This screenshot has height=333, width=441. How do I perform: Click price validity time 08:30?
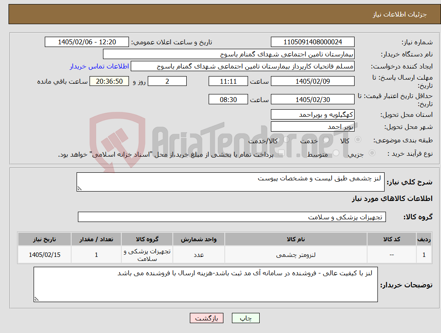pos(228,99)
